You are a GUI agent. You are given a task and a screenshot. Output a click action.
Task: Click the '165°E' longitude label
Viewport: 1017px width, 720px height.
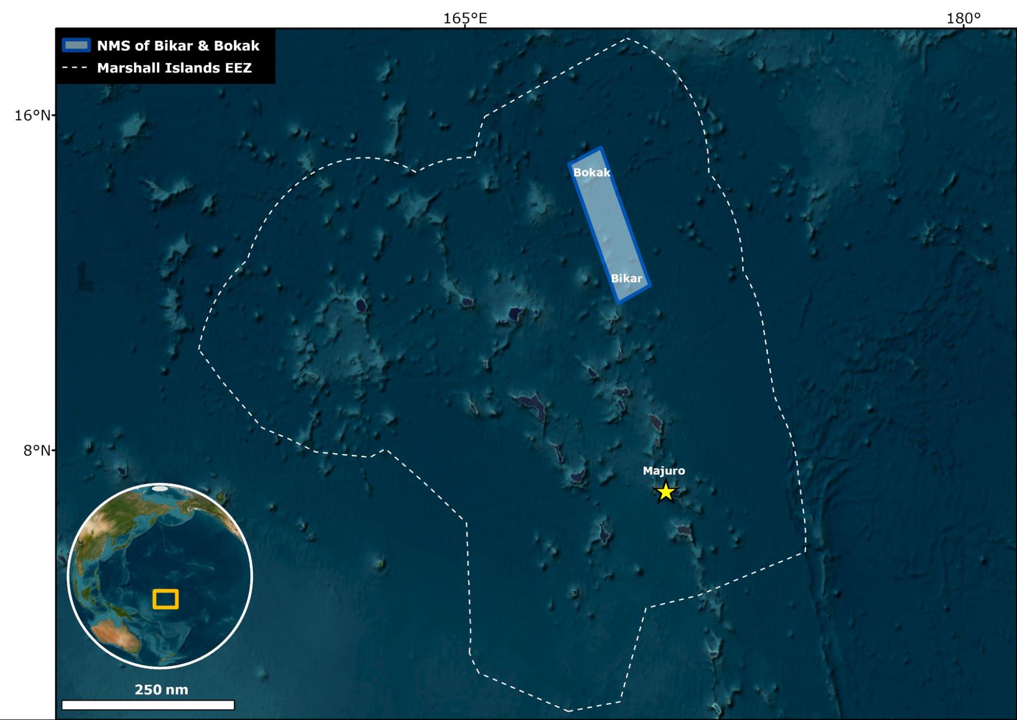pos(465,18)
